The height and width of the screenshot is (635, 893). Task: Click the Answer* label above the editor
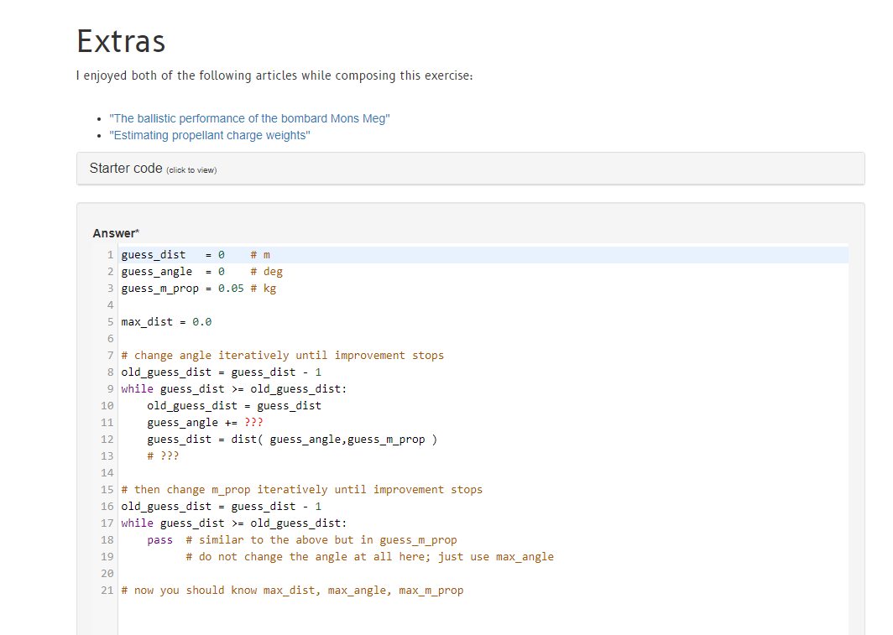(114, 232)
